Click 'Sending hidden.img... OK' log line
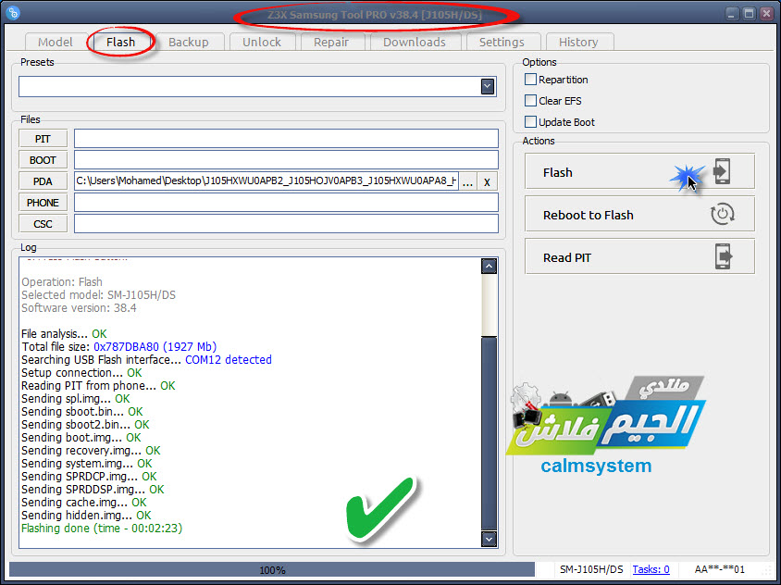The image size is (781, 585). 86,516
